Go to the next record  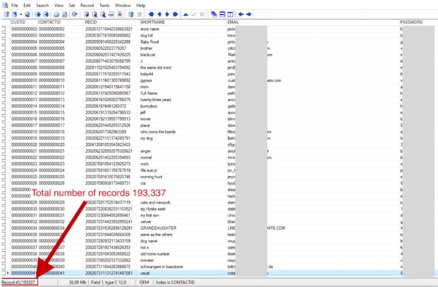[x=168, y=14]
